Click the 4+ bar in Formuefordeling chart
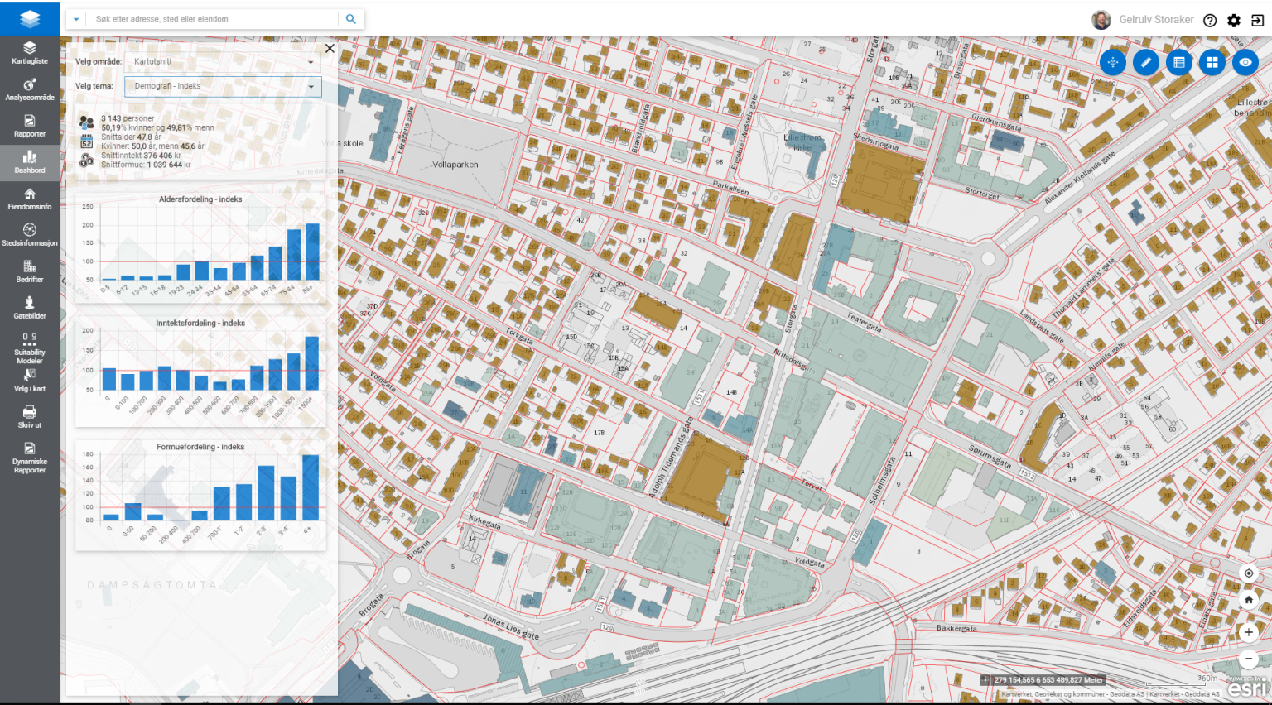Screen dimensions: 1272x705 pyautogui.click(x=311, y=487)
